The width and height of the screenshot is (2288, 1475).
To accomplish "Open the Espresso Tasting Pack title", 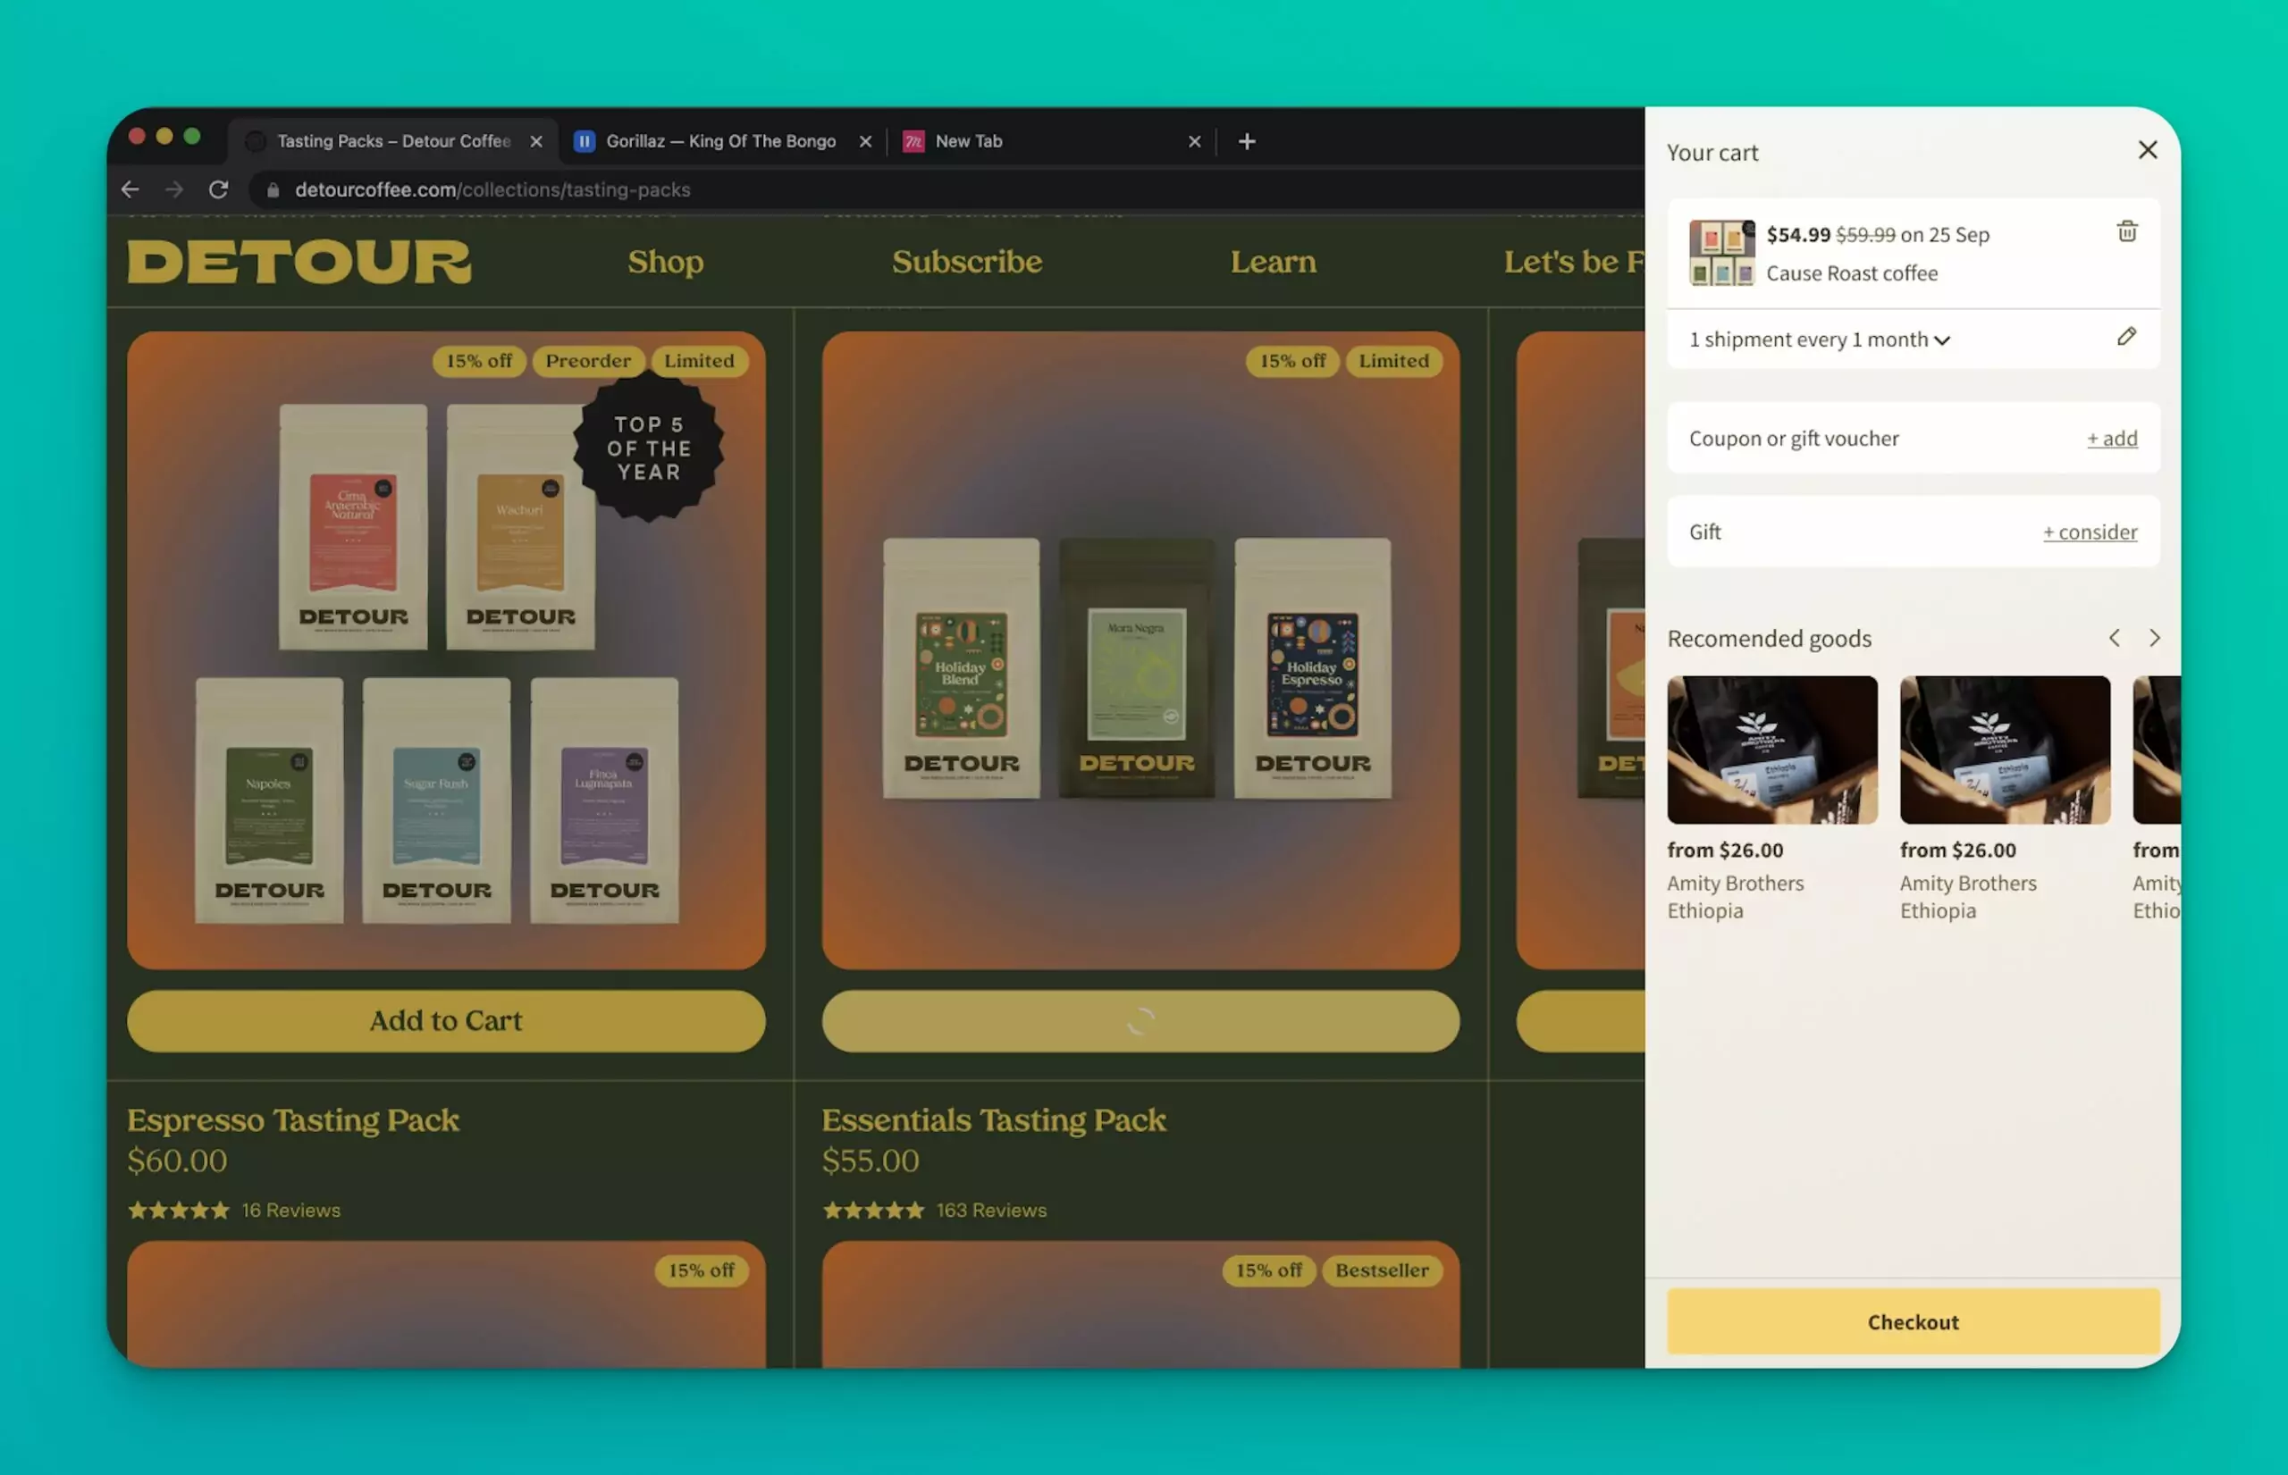I will [293, 1119].
